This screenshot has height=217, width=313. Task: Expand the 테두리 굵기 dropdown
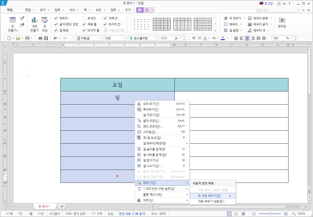pyautogui.click(x=271, y=24)
